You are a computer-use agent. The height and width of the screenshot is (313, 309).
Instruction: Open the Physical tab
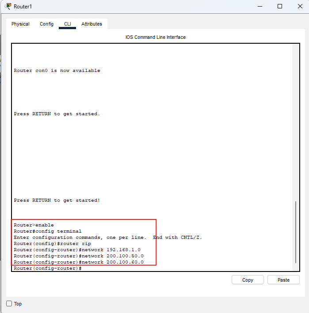[x=20, y=24]
